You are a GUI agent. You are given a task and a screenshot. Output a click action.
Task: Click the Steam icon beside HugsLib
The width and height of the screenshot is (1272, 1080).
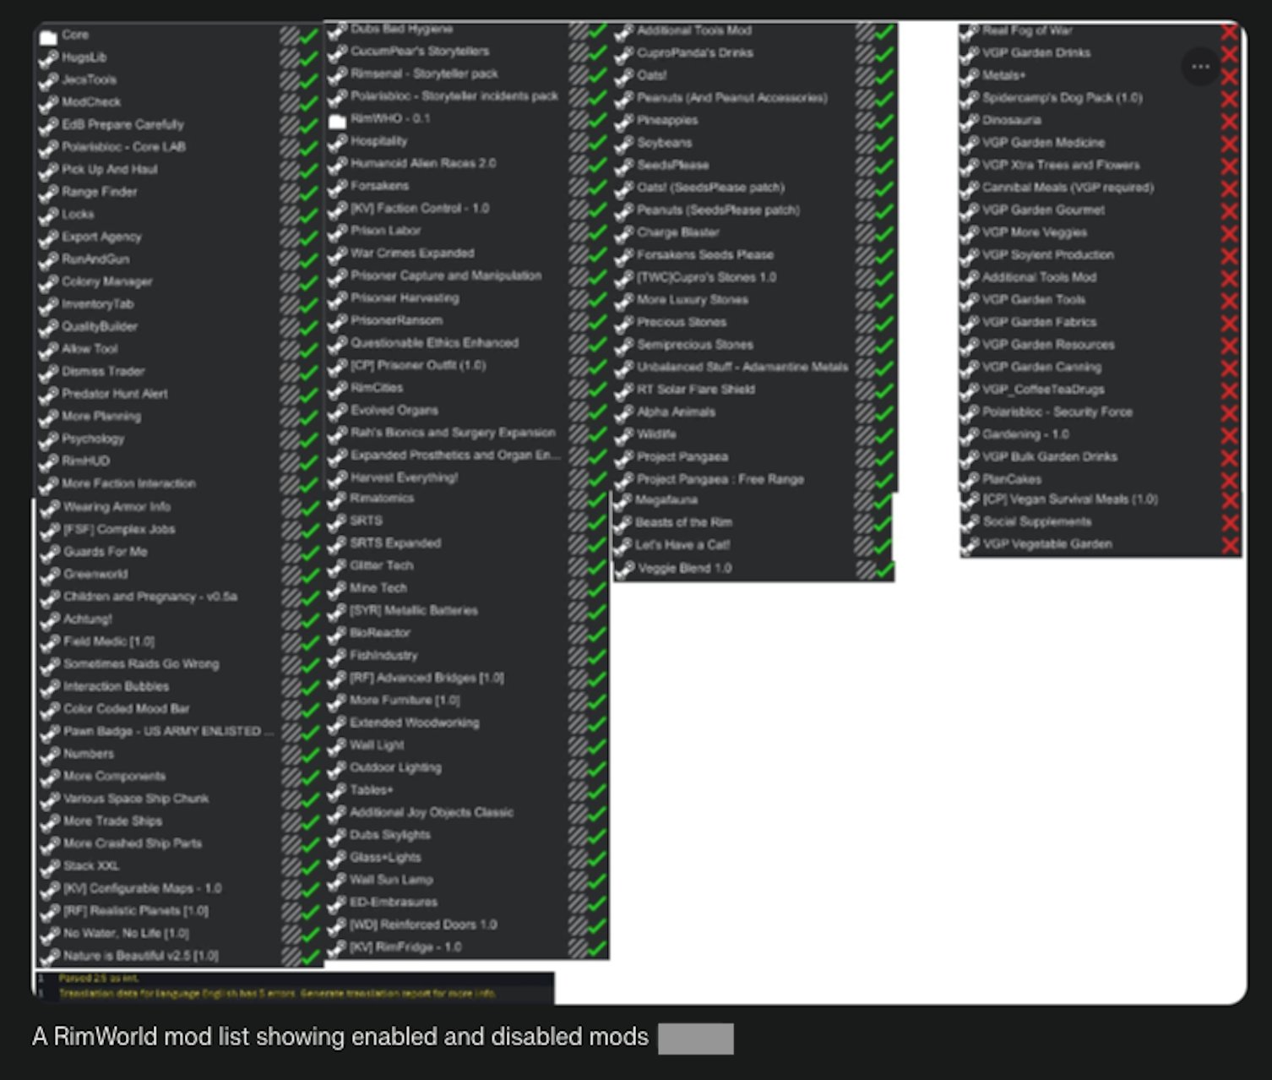48,58
